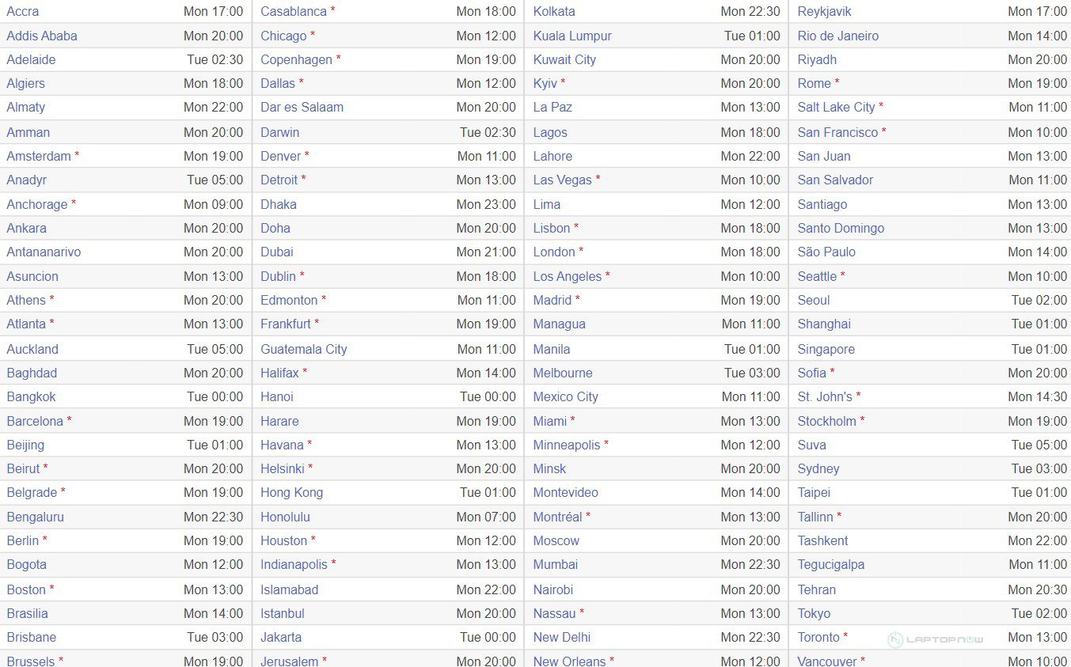Screen dimensions: 1071x667
Task: Click the Amsterdam city link
Action: pyautogui.click(x=39, y=156)
